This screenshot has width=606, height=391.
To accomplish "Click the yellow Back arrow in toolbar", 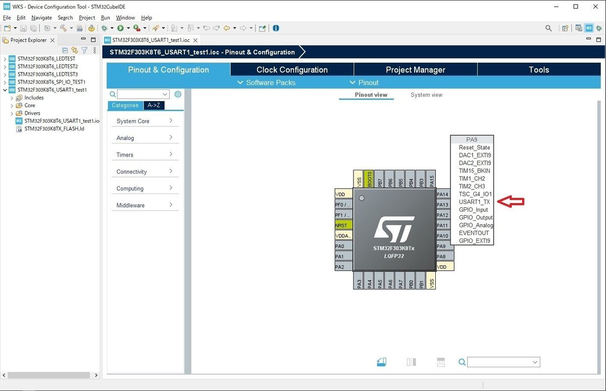I will coord(227,28).
